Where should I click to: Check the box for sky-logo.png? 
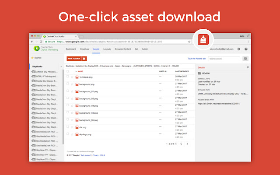pyautogui.click(x=67, y=133)
